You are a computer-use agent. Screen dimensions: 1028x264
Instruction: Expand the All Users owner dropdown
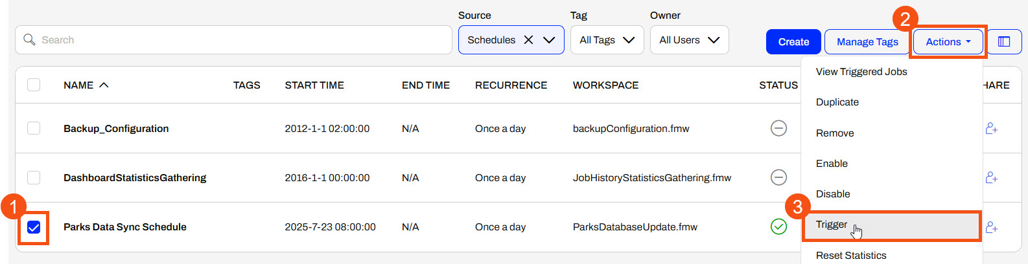coord(689,40)
